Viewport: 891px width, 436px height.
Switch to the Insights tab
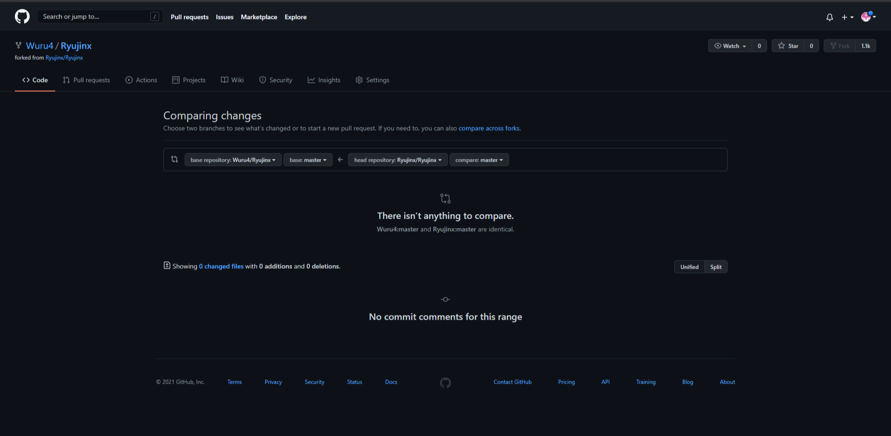tap(324, 80)
